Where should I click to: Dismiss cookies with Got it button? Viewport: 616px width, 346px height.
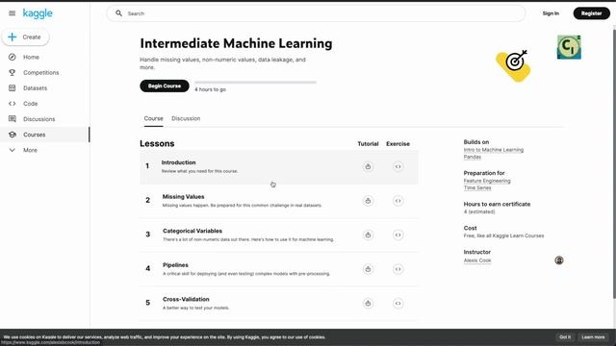tap(565, 337)
